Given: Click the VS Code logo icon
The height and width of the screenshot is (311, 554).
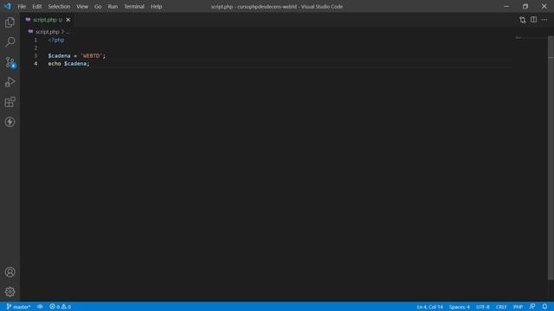Looking at the screenshot, I should point(8,6).
